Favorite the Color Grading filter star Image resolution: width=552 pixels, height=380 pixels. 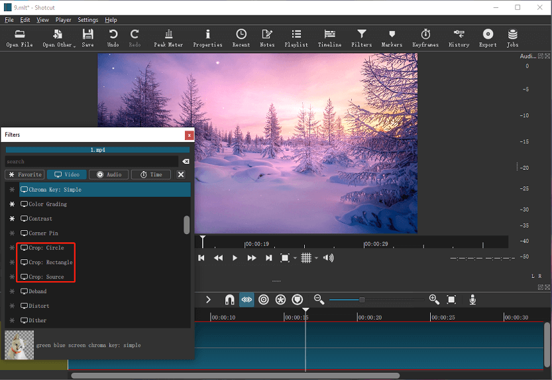(12, 204)
